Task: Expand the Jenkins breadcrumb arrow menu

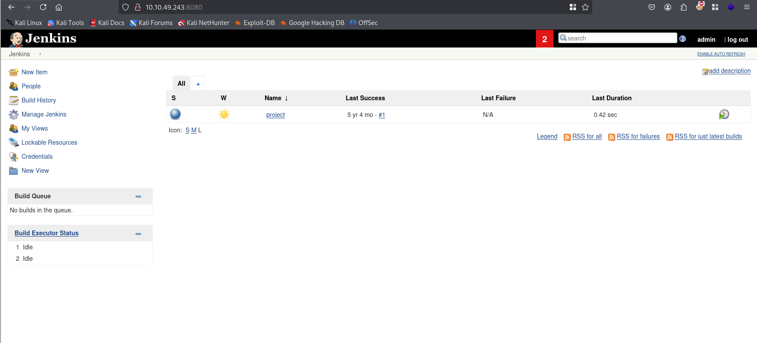Action: [40, 54]
